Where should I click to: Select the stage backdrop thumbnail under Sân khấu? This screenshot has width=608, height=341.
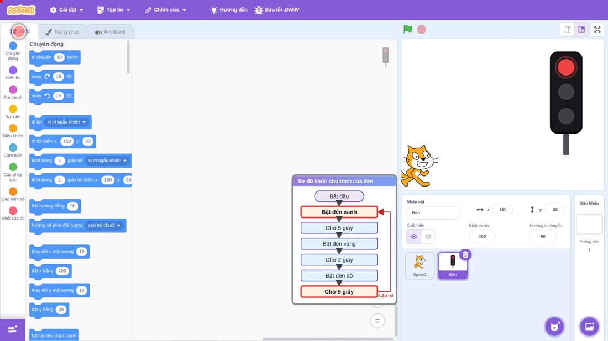(x=589, y=224)
